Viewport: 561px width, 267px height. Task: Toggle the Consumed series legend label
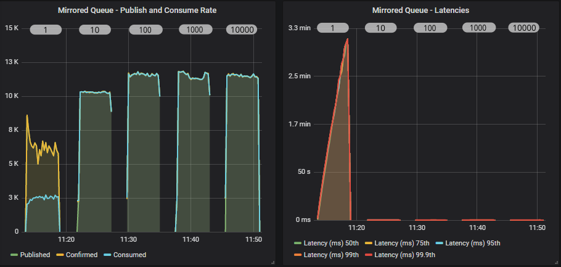click(x=130, y=254)
